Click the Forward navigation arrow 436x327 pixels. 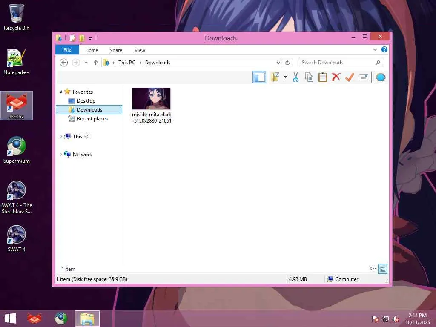(76, 63)
